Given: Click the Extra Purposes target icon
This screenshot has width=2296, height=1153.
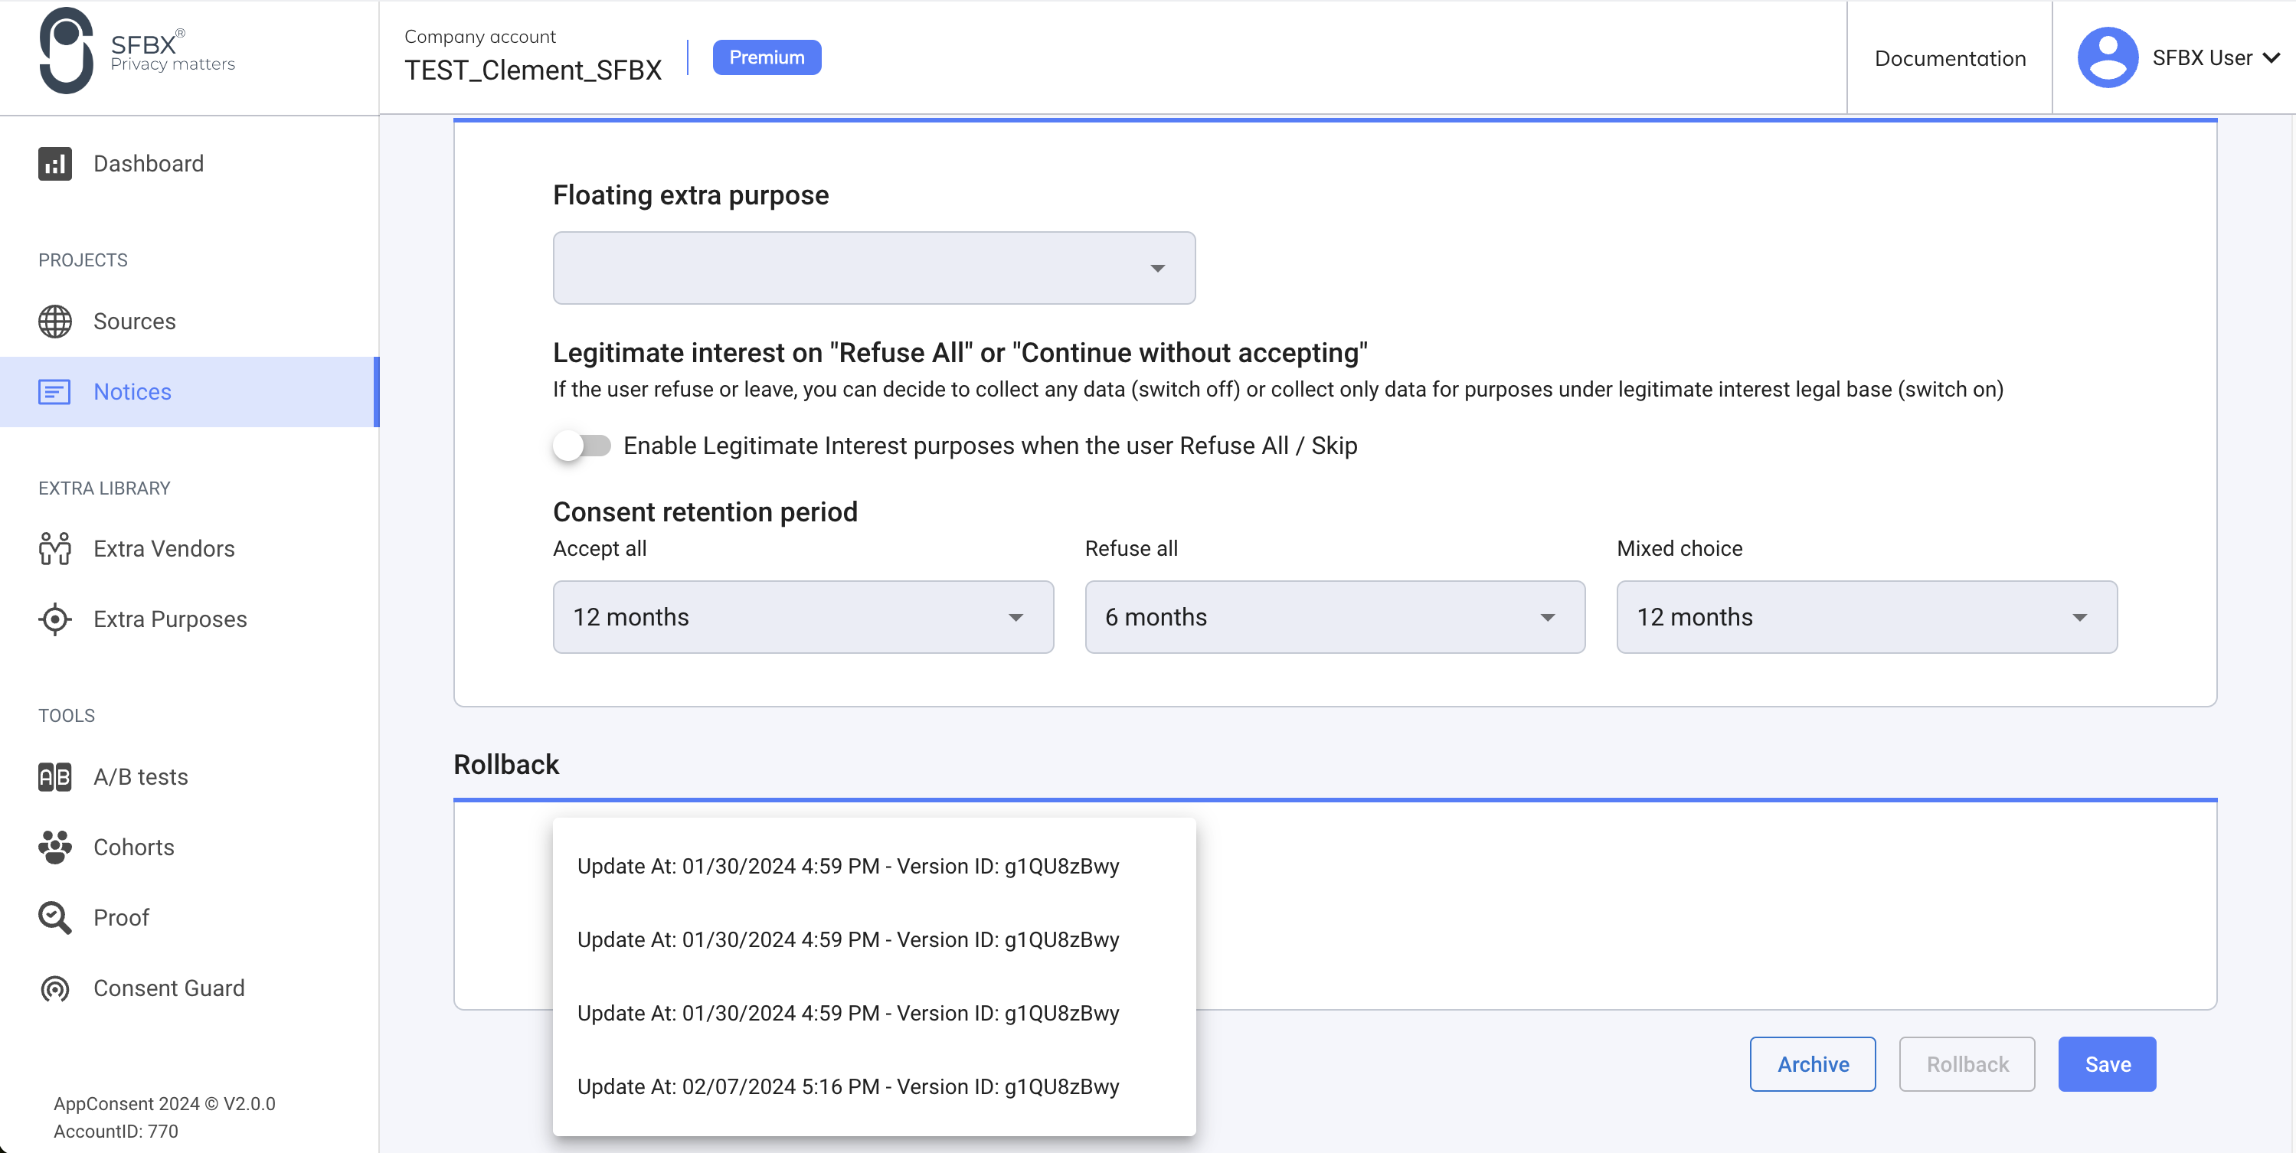Looking at the screenshot, I should coord(54,619).
